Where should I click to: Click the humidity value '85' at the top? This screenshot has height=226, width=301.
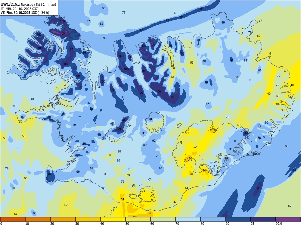104,8
